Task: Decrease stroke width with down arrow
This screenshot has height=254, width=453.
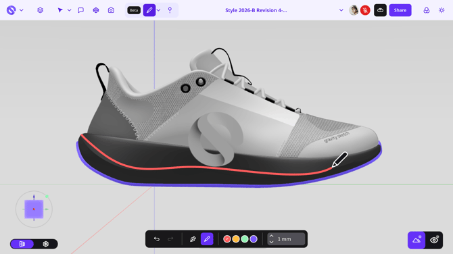Action: tap(271, 242)
